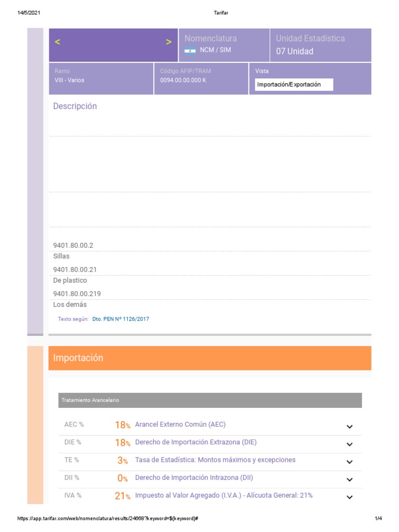Open Derecho de Importación Intrazona (DII) link
399x532 pixels.
[x=194, y=477]
